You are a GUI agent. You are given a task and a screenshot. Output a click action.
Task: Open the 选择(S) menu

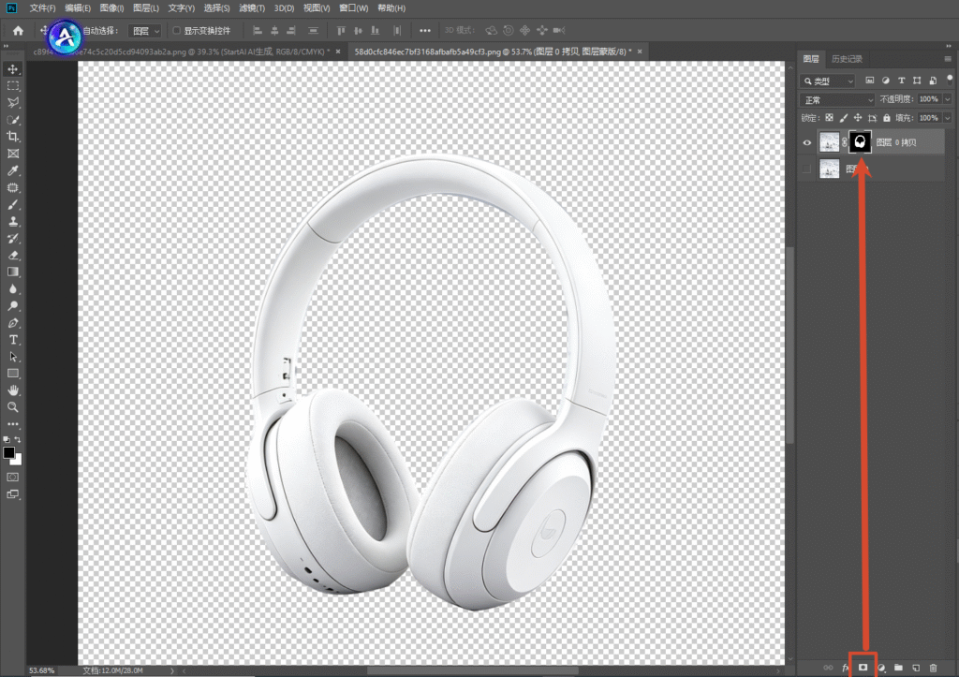point(216,7)
